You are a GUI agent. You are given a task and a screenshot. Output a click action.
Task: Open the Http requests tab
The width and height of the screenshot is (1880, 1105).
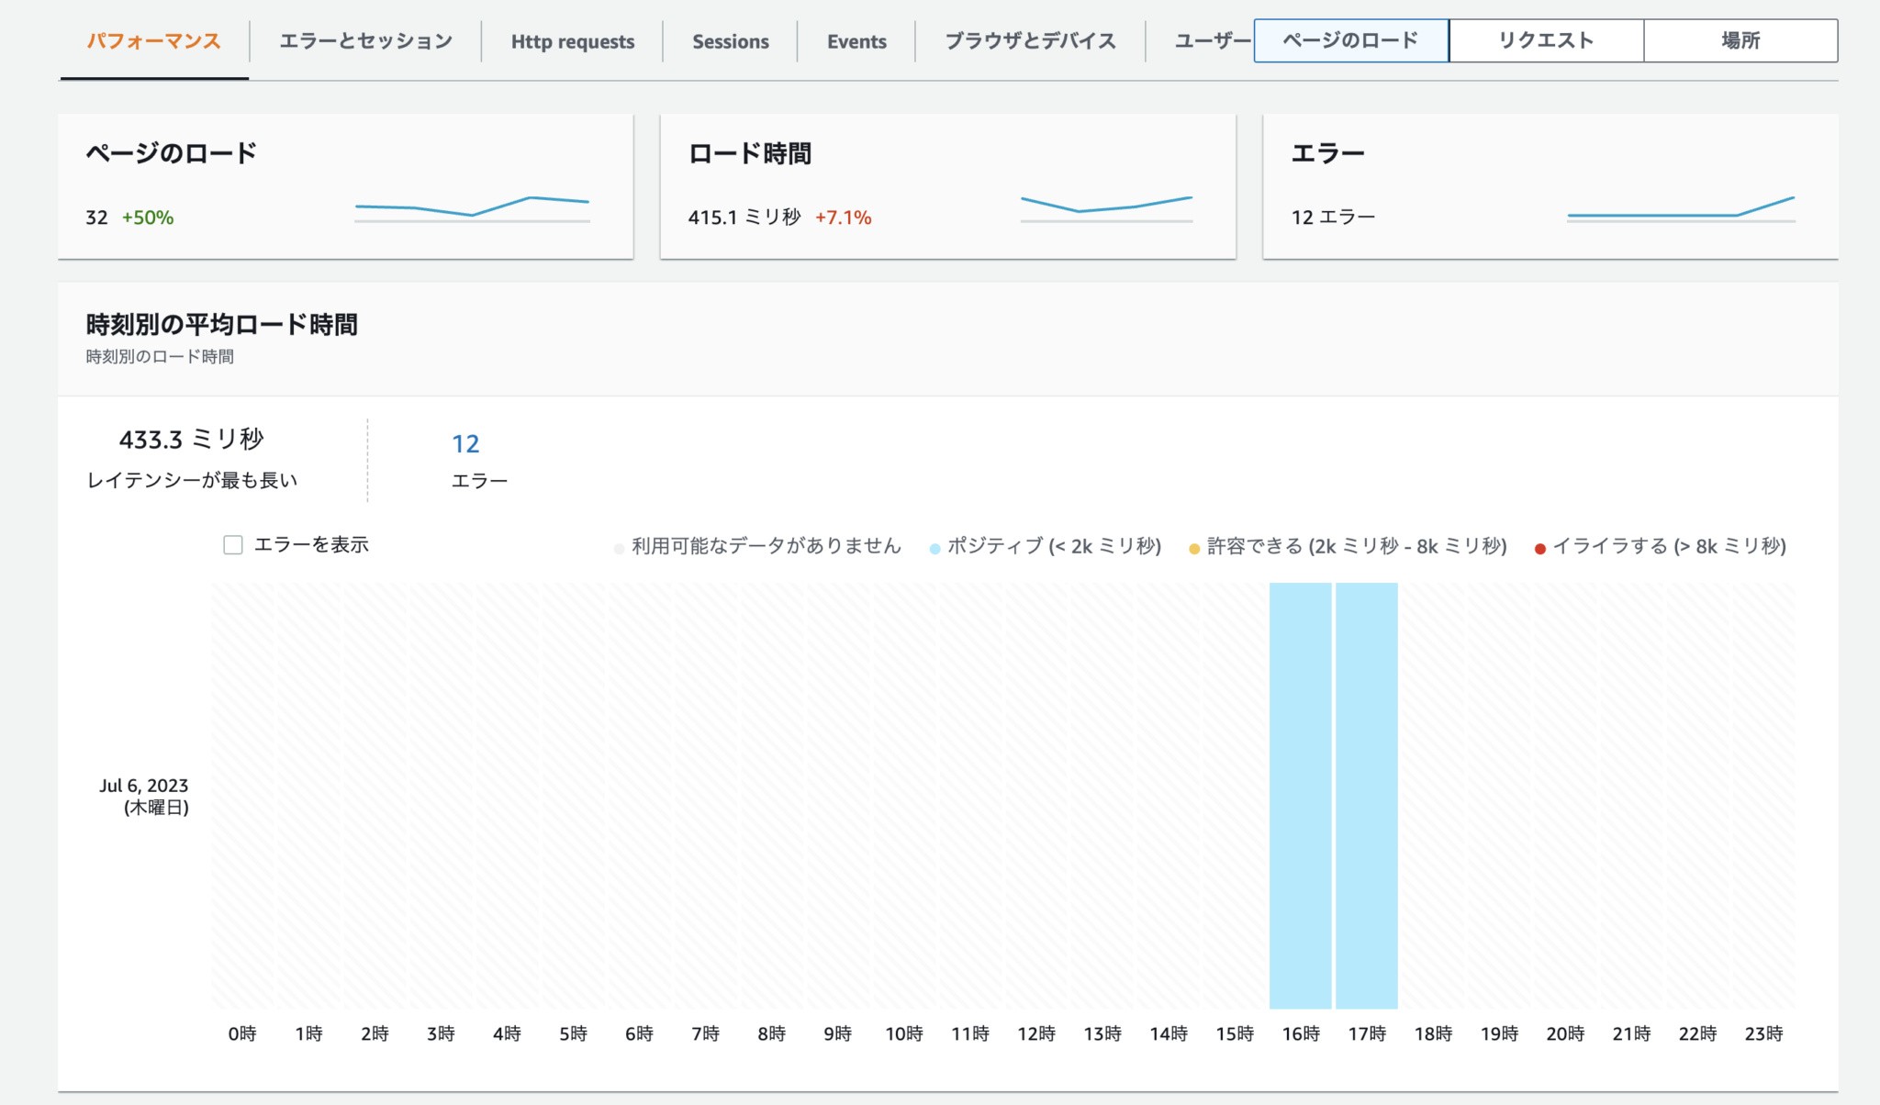[x=572, y=40]
